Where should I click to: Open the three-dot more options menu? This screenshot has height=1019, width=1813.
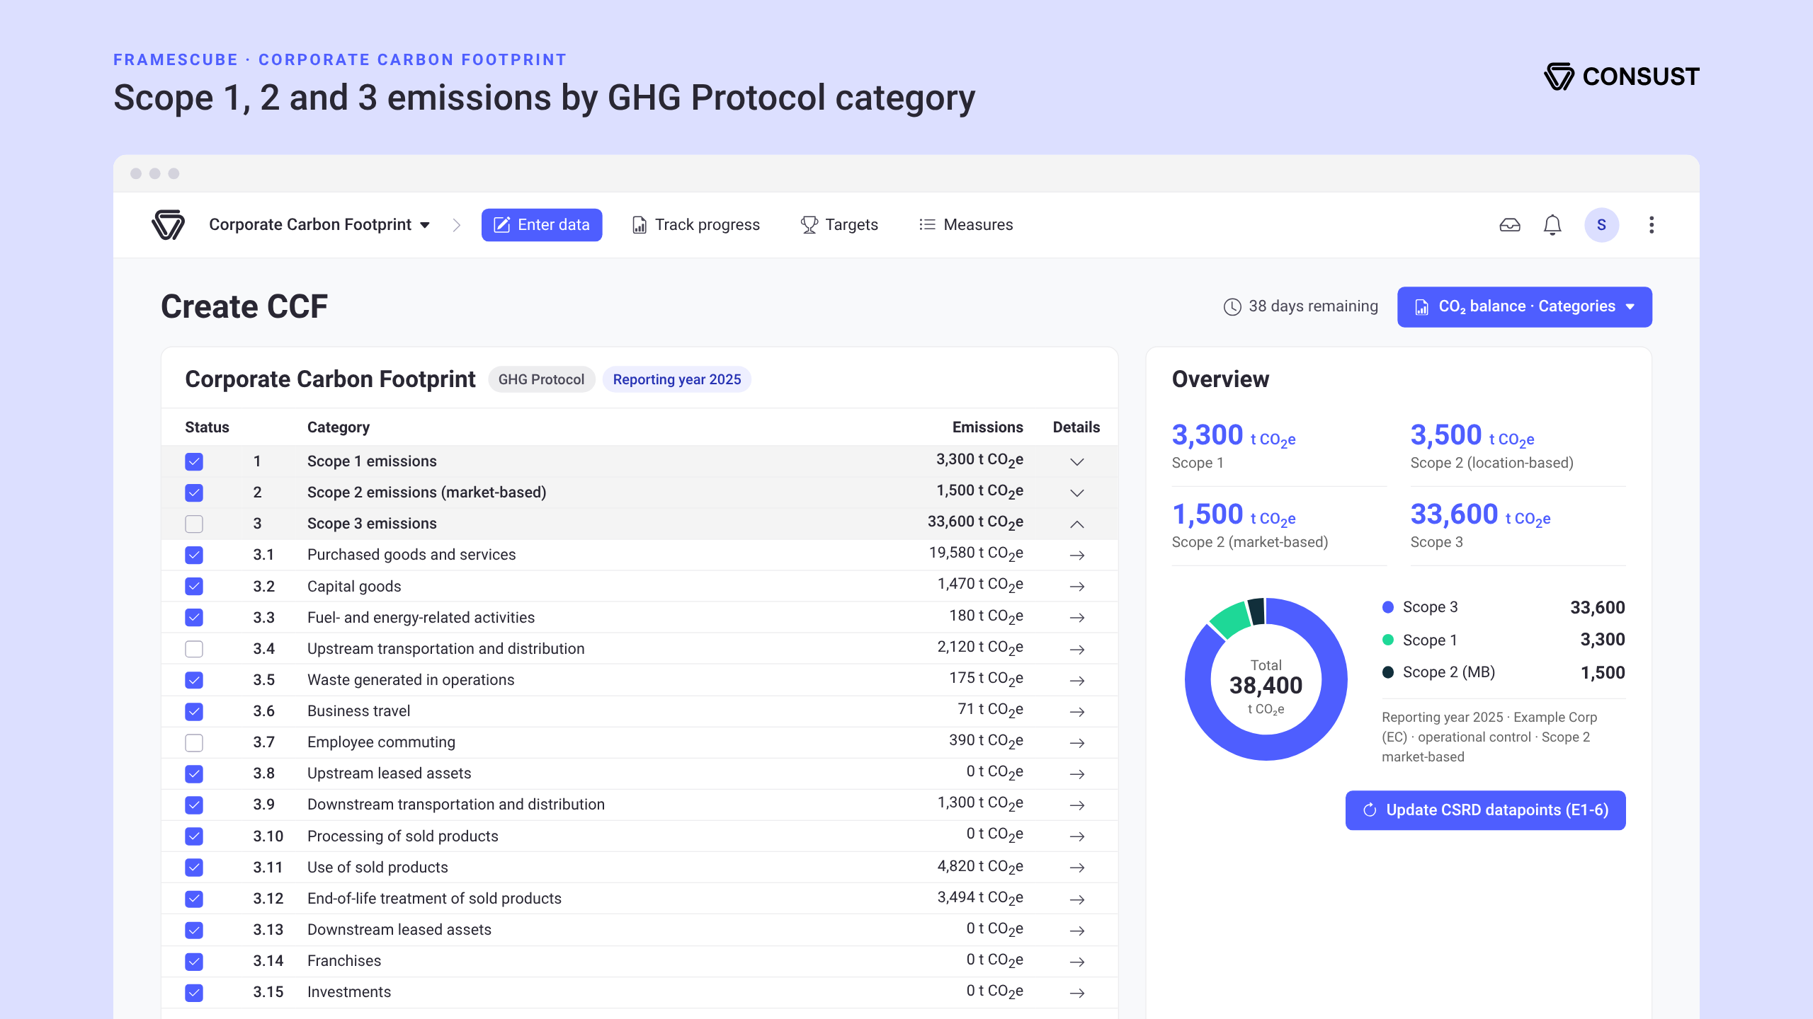1652,225
